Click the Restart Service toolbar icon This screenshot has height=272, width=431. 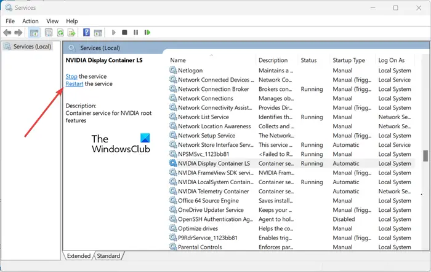(147, 33)
